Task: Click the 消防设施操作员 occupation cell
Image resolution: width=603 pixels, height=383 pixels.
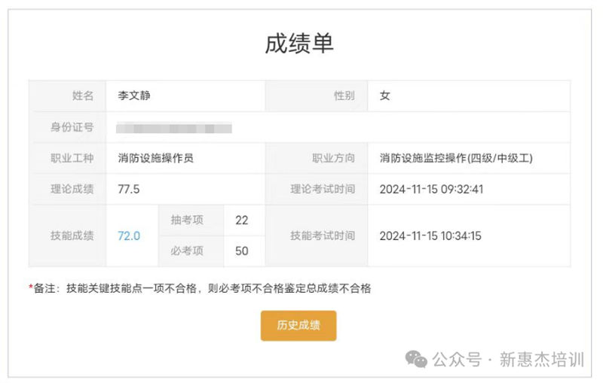Action: (x=156, y=158)
